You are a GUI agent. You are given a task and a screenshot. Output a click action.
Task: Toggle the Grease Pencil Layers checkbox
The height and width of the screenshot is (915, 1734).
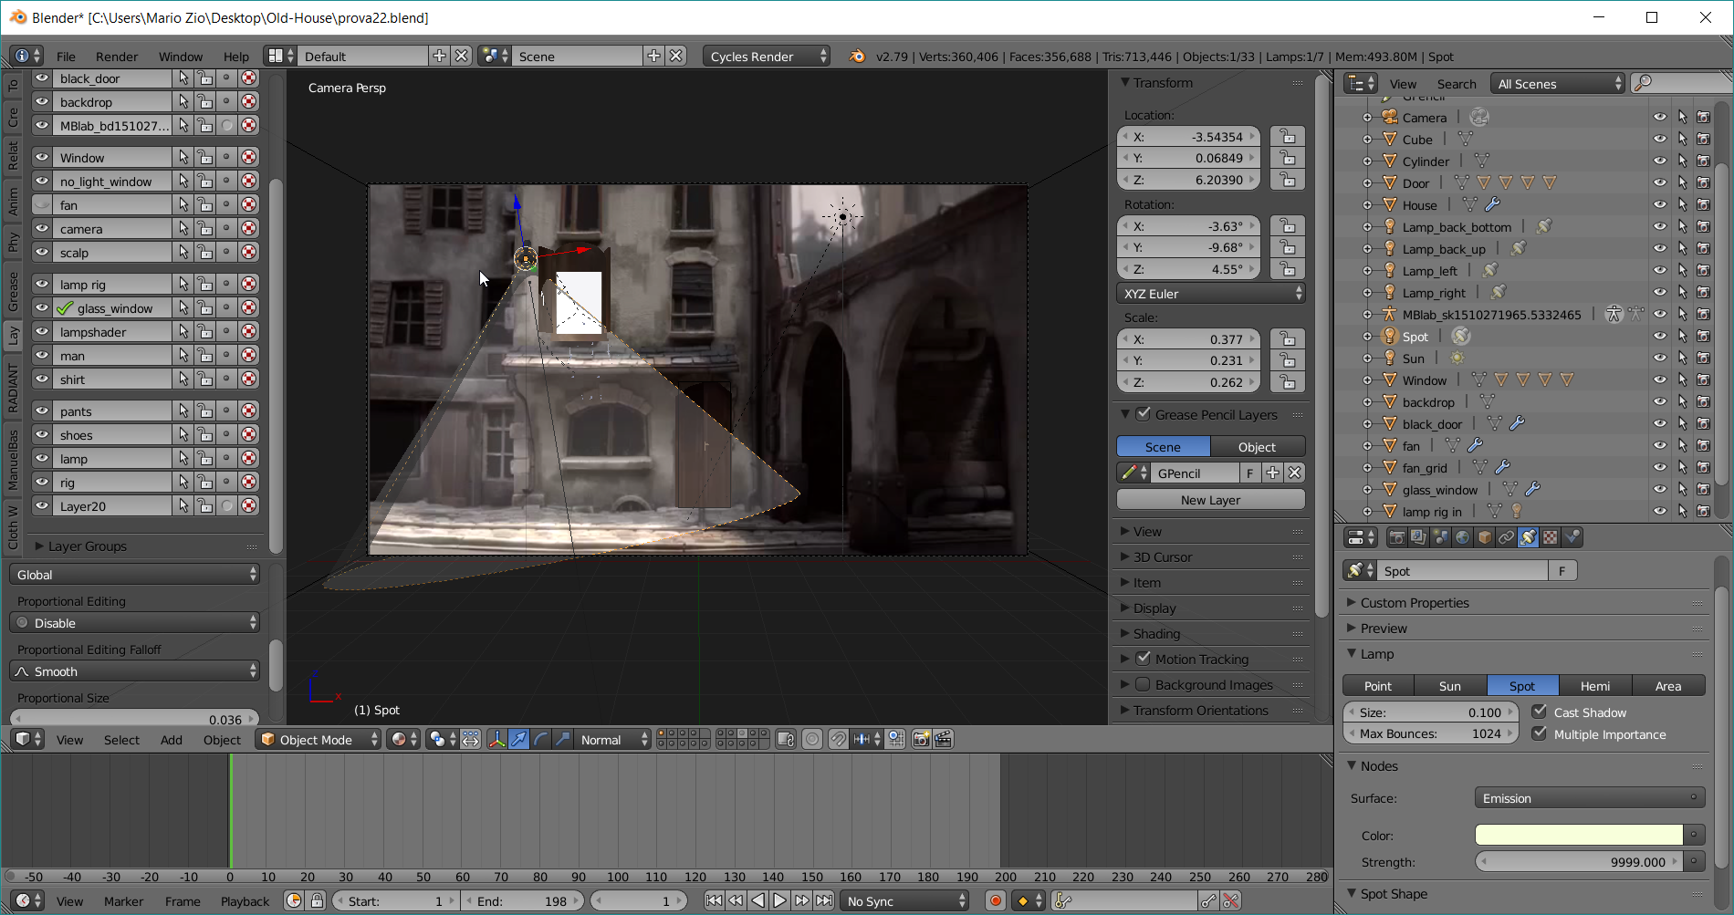click(x=1143, y=414)
